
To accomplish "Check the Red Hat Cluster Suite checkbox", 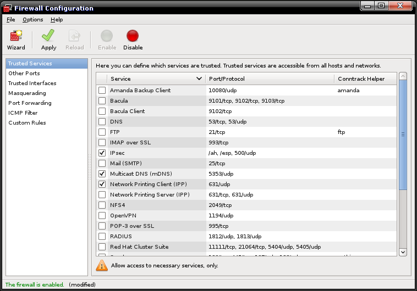I will coord(102,247).
